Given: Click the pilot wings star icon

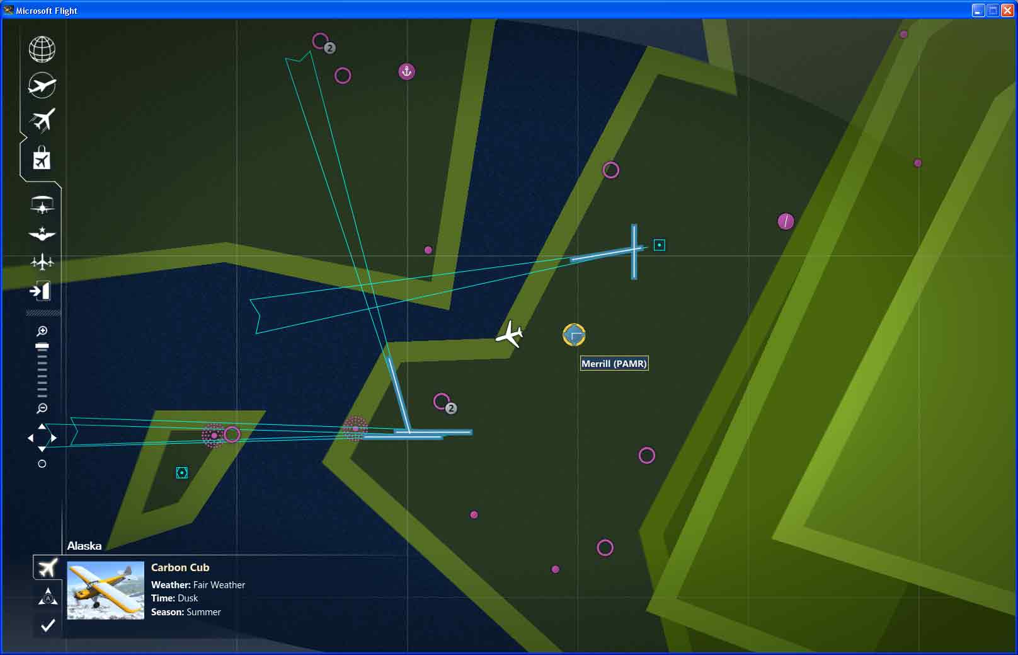Looking at the screenshot, I should [42, 234].
